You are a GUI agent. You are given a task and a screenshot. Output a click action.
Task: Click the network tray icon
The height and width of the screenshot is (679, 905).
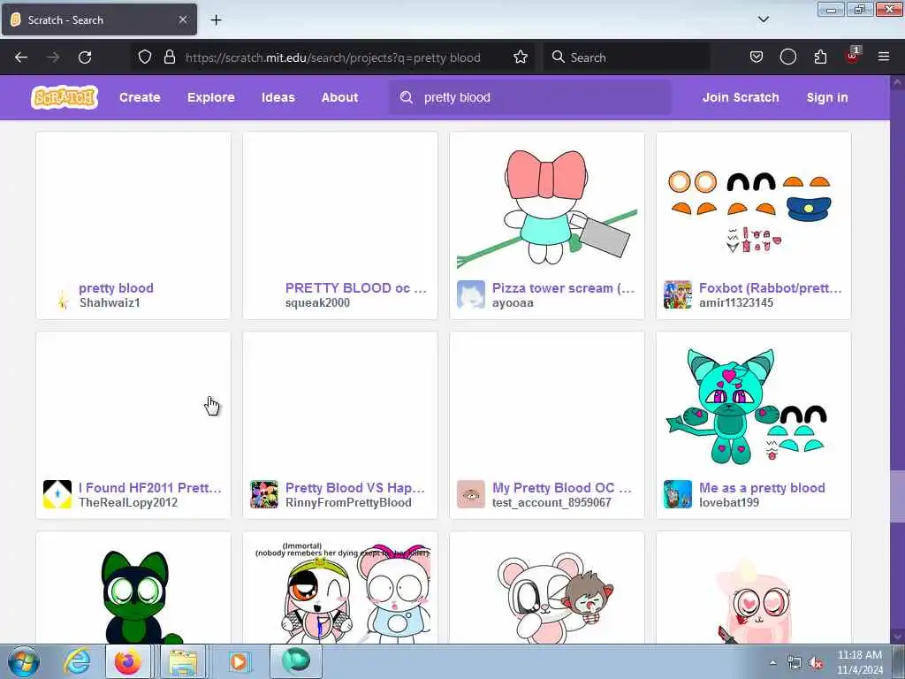coord(795,663)
